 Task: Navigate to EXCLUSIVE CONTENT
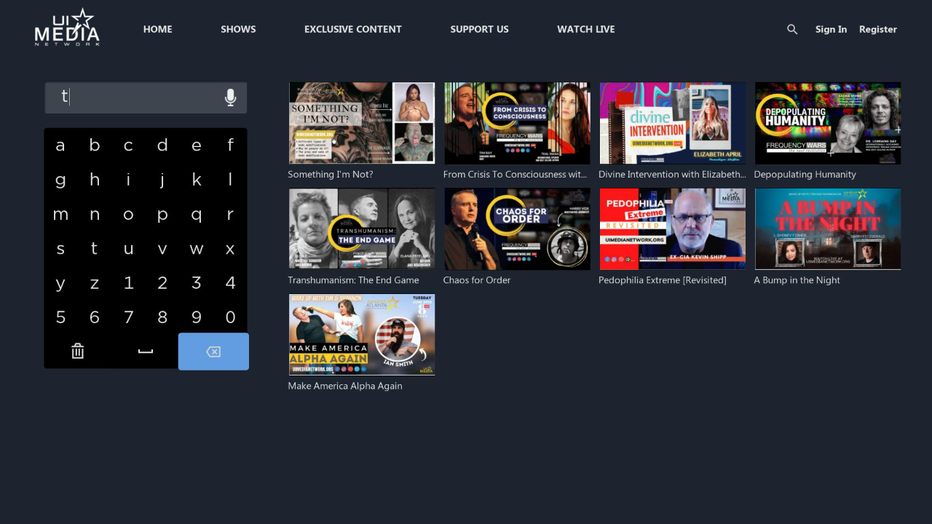(353, 29)
